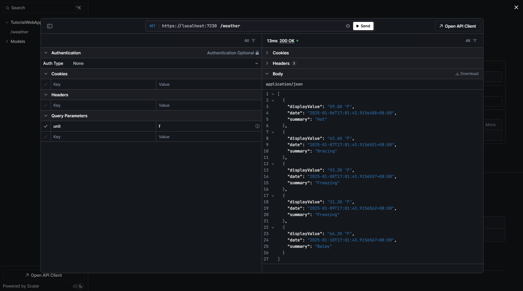Screen dimensions: 523x291
Task: Select /weather in the sidebar
Action: coord(19,32)
